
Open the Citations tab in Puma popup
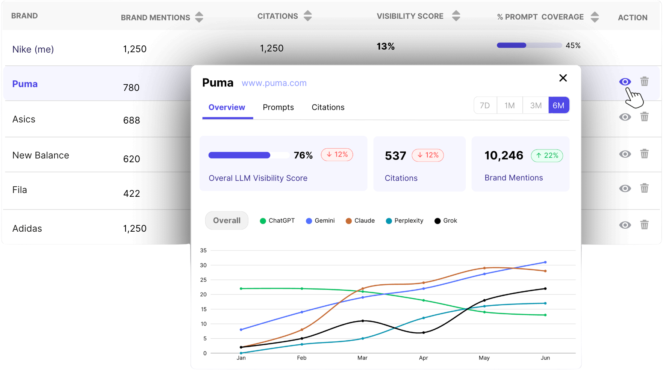[x=328, y=107]
